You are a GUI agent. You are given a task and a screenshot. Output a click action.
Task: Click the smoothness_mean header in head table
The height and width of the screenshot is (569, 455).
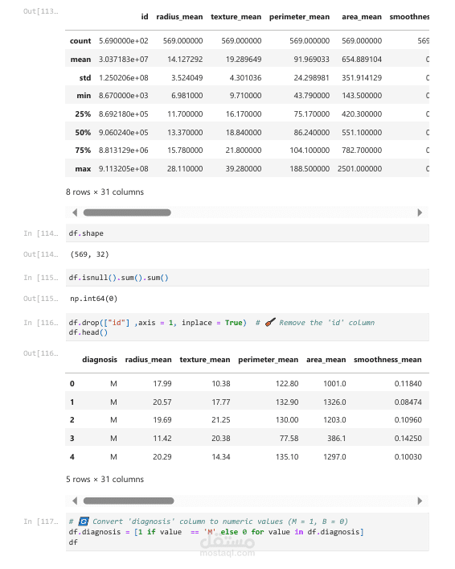point(387,360)
